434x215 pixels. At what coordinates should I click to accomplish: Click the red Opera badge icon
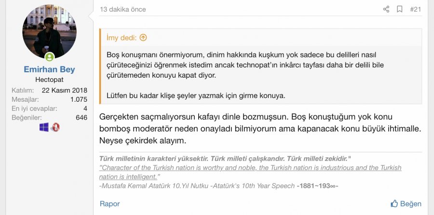point(55,127)
